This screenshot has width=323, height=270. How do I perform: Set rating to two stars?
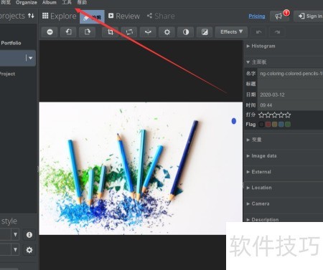tap(268, 115)
